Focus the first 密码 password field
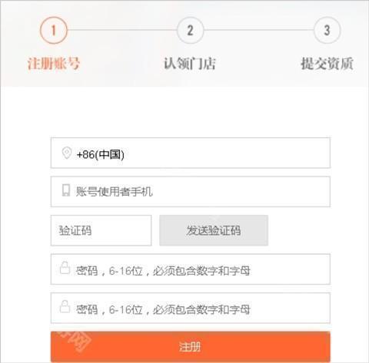 (191, 269)
